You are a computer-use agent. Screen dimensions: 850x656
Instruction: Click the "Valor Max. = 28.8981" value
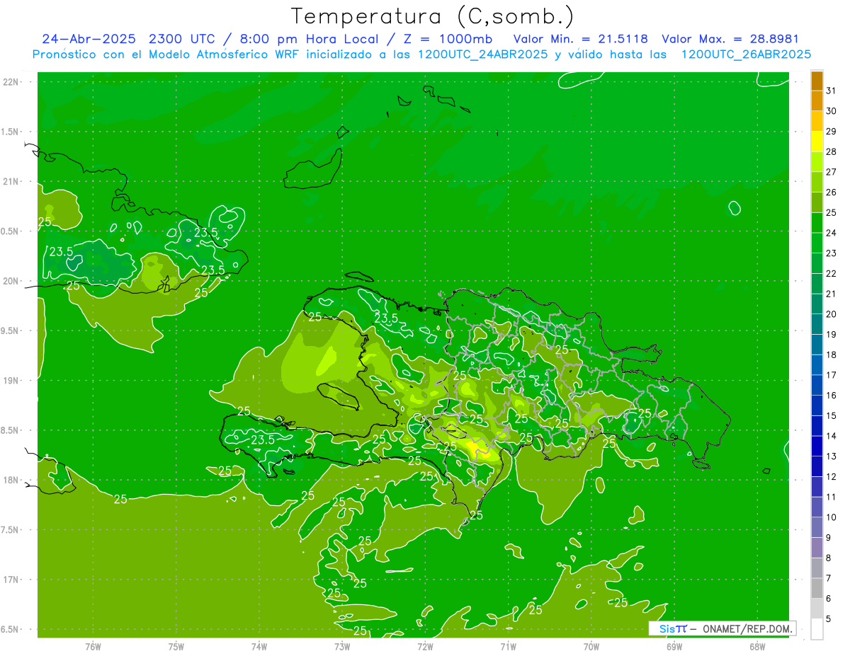[730, 40]
